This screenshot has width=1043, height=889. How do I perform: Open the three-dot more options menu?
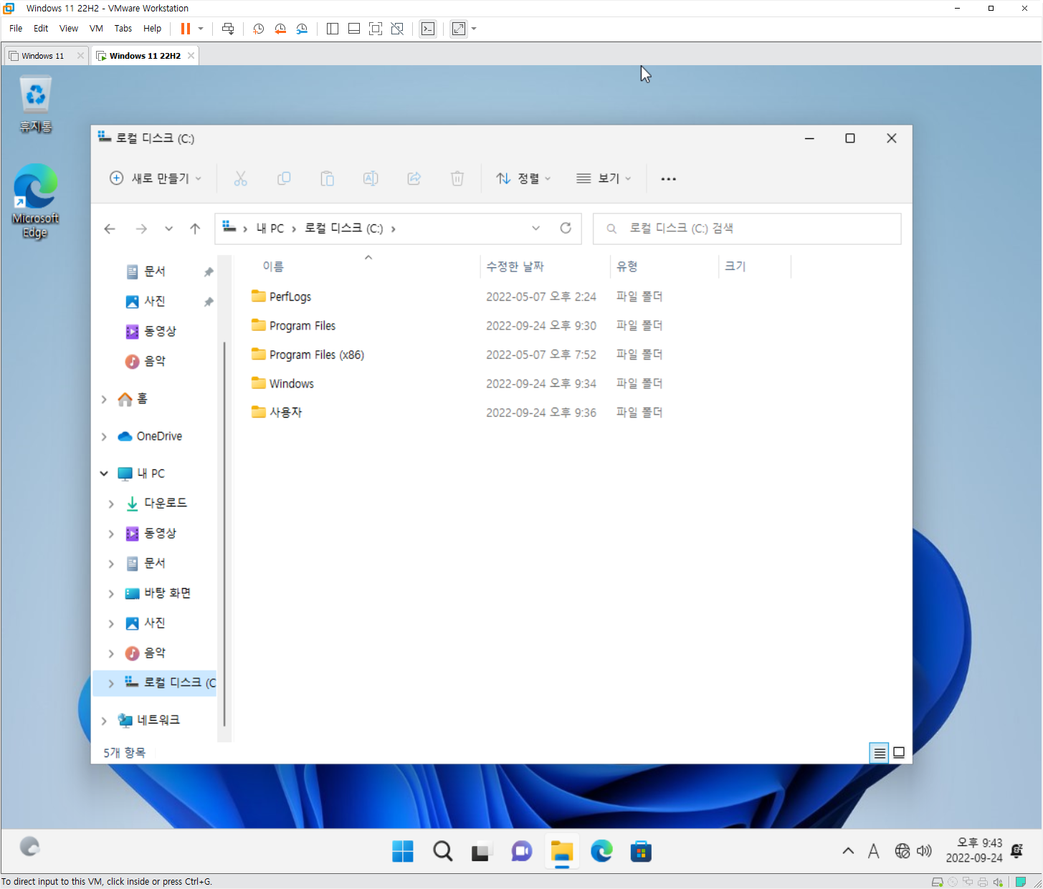click(668, 178)
